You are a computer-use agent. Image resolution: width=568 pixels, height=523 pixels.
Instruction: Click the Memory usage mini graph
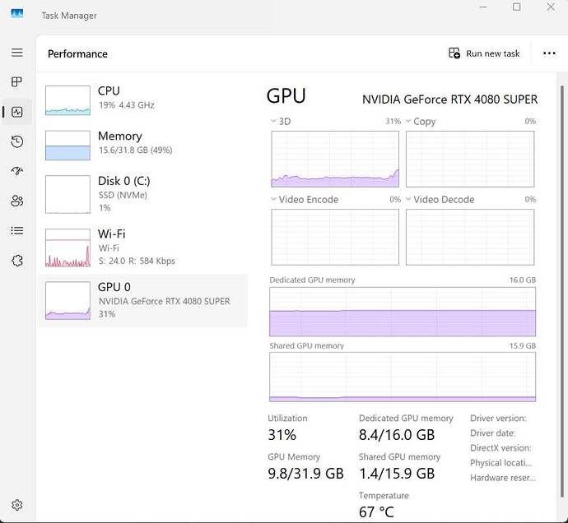pos(68,145)
